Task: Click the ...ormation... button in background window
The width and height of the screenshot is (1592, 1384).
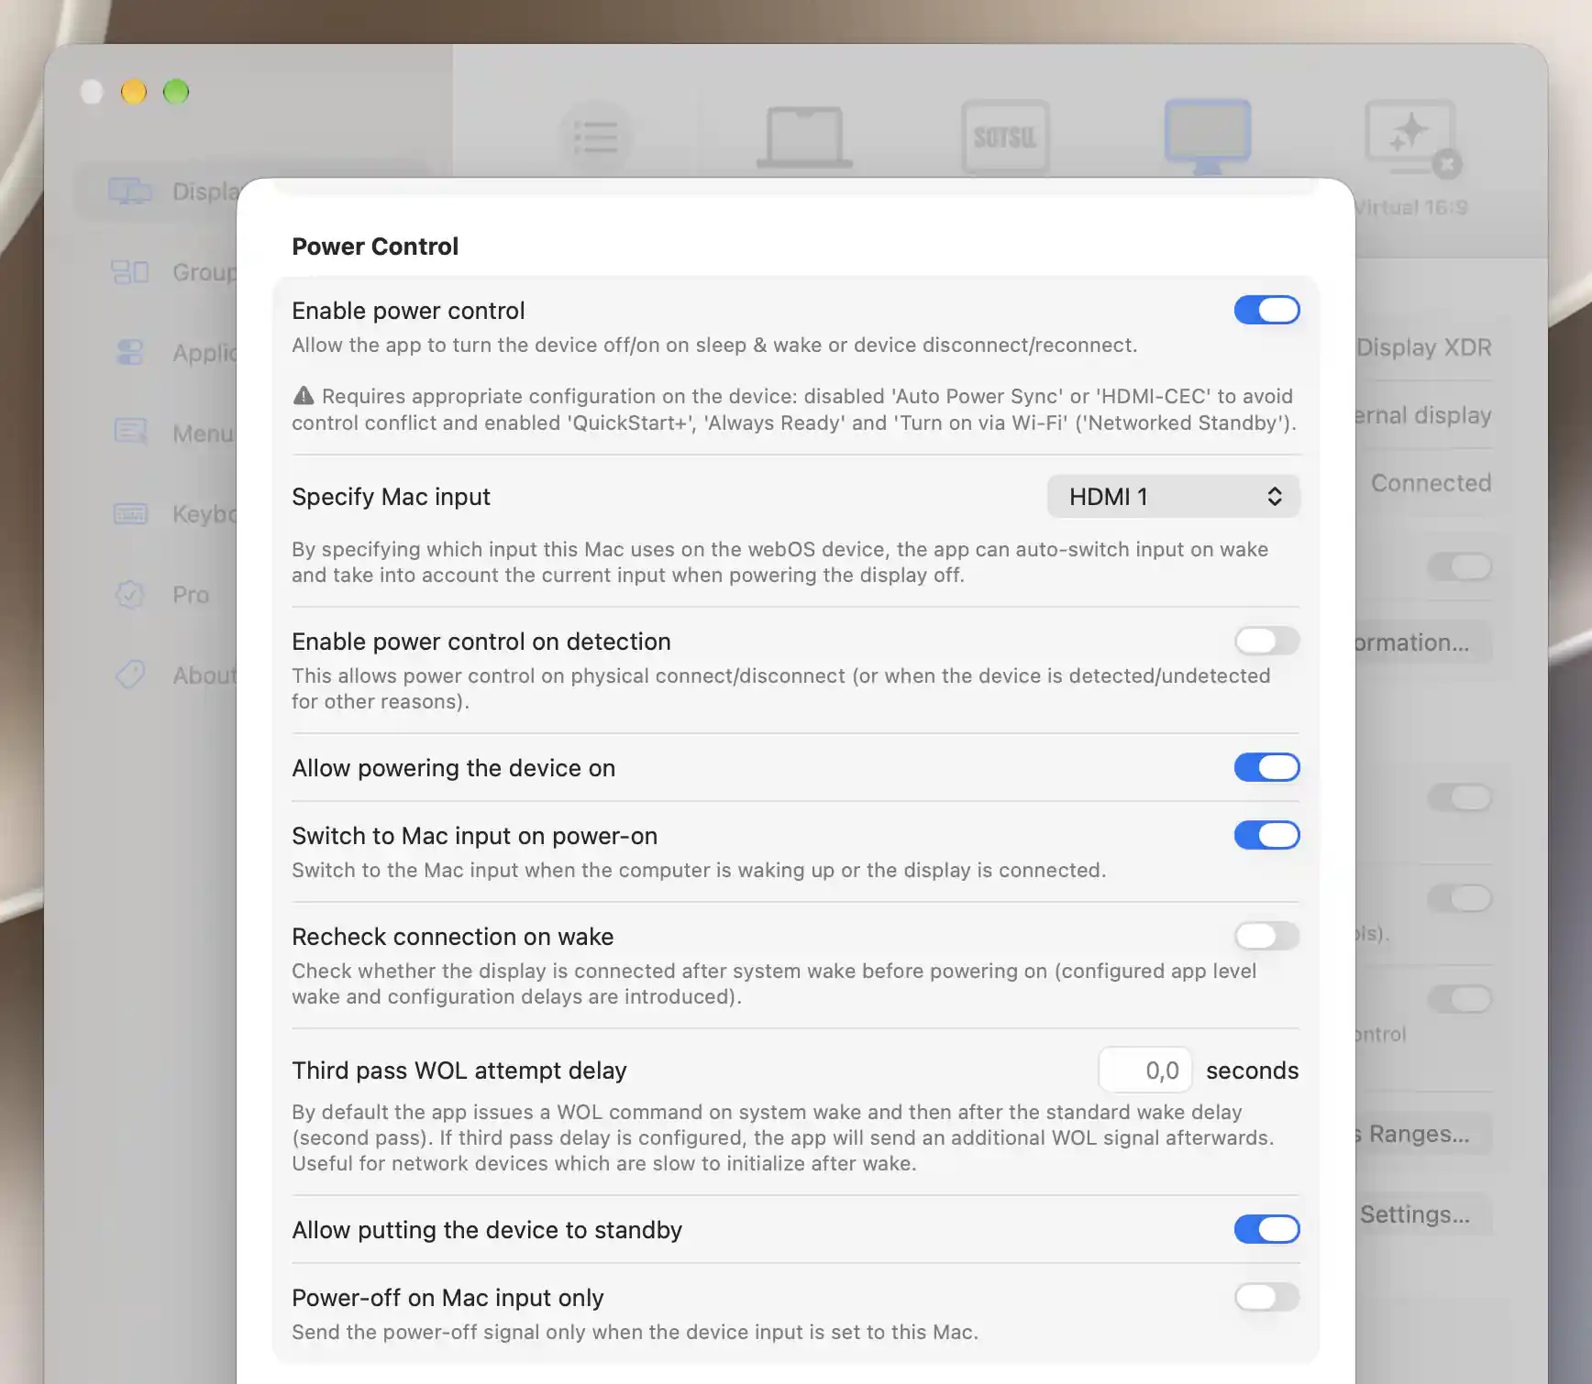Action: (x=1423, y=643)
